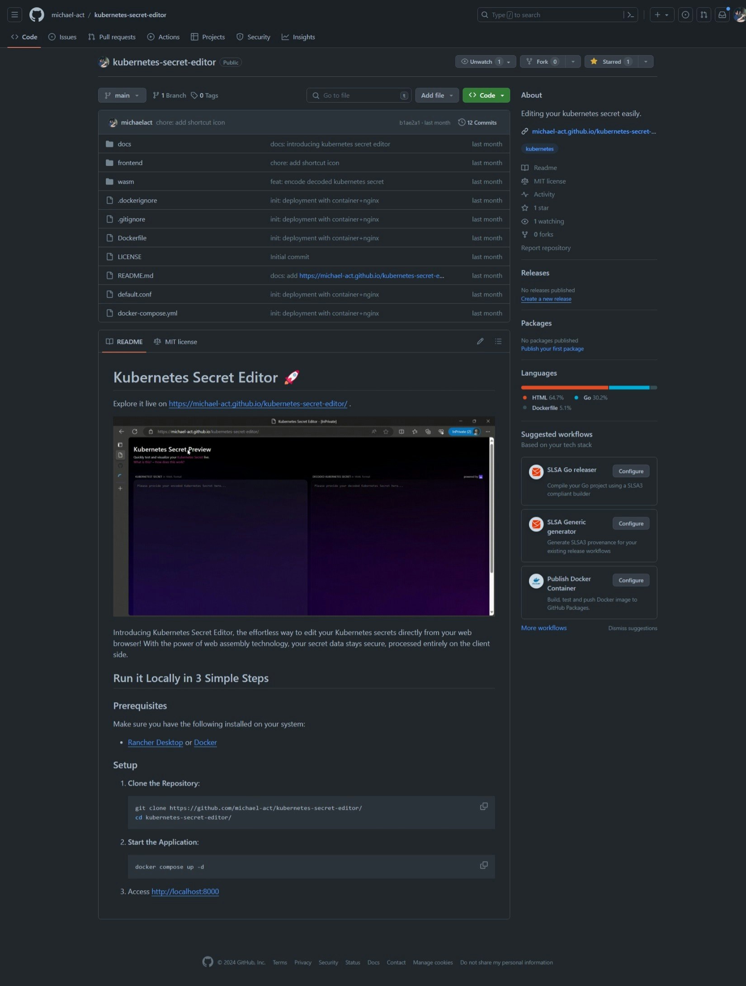
Task: Open the issues shortcut icon in header
Action: [685, 15]
